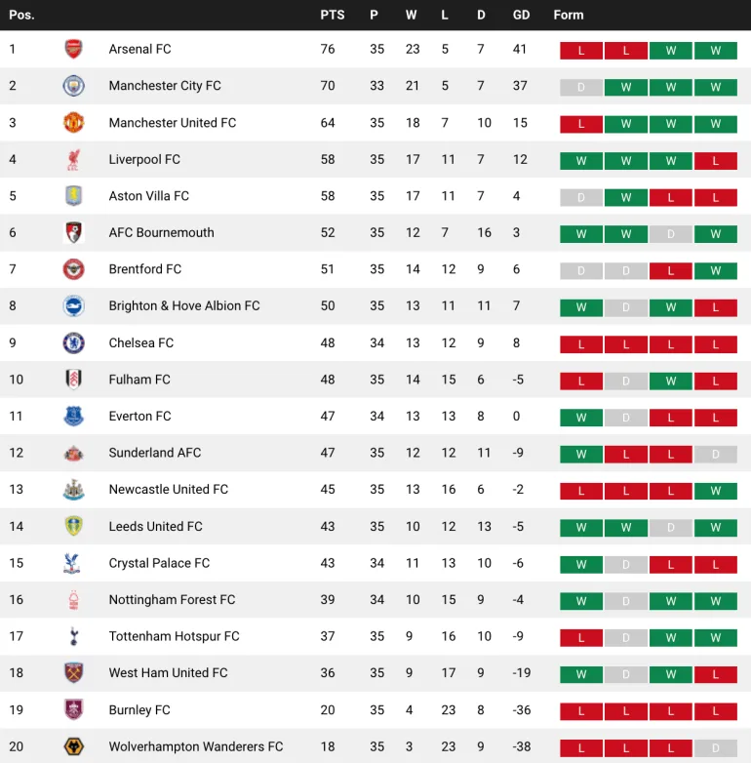Click the Manchester City FC crest
Image resolution: width=751 pixels, height=763 pixels.
click(73, 86)
